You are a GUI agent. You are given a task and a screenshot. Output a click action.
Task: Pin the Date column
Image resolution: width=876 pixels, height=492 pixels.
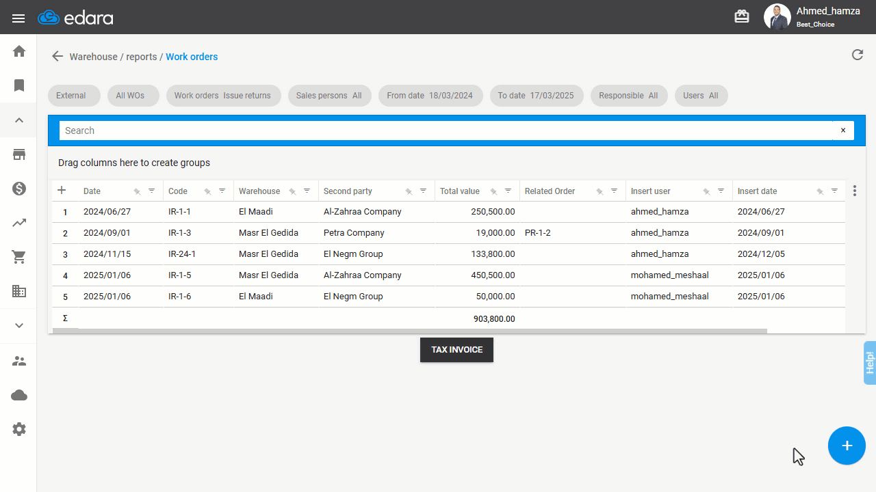[x=137, y=191]
